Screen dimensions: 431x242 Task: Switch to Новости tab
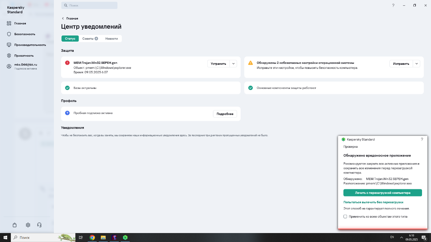111,38
